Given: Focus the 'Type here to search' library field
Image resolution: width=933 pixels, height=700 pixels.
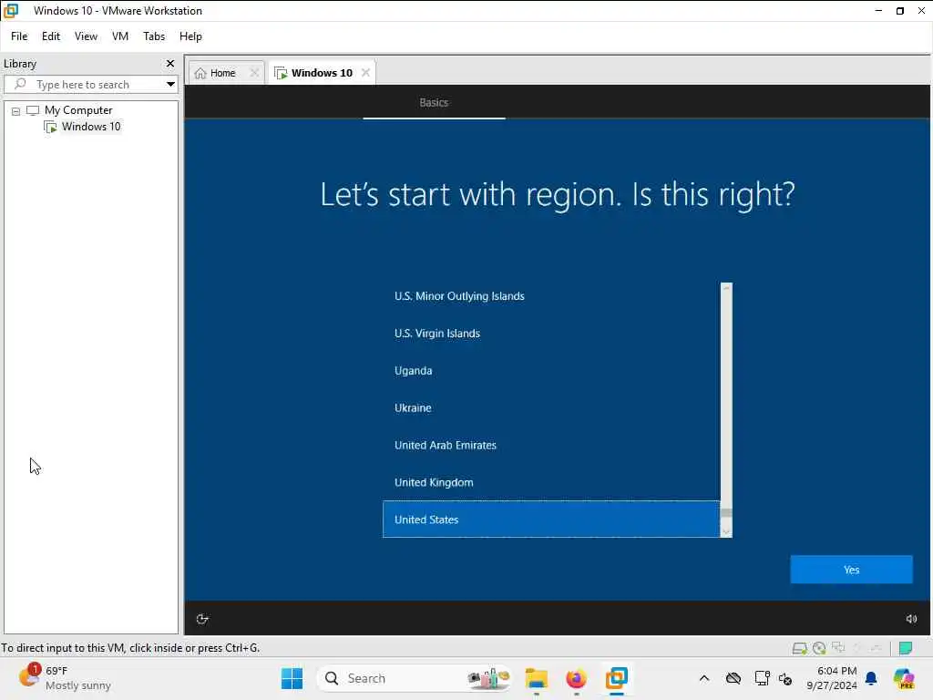Looking at the screenshot, I should coord(90,84).
